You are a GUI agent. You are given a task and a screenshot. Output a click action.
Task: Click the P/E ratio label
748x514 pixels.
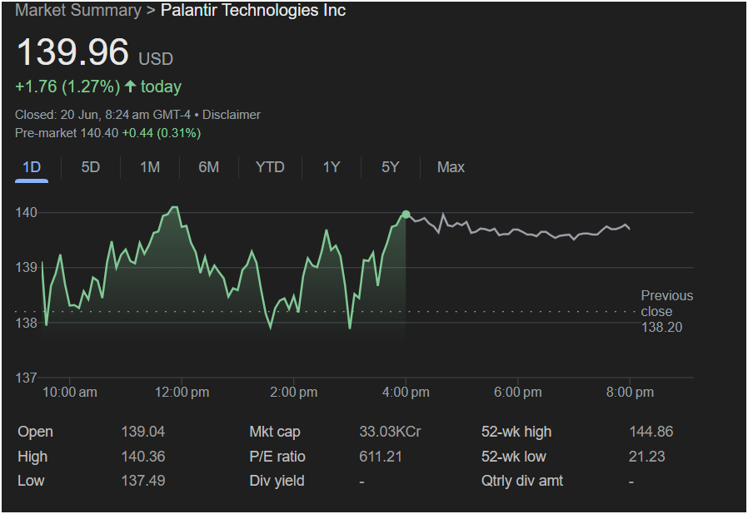(x=277, y=457)
